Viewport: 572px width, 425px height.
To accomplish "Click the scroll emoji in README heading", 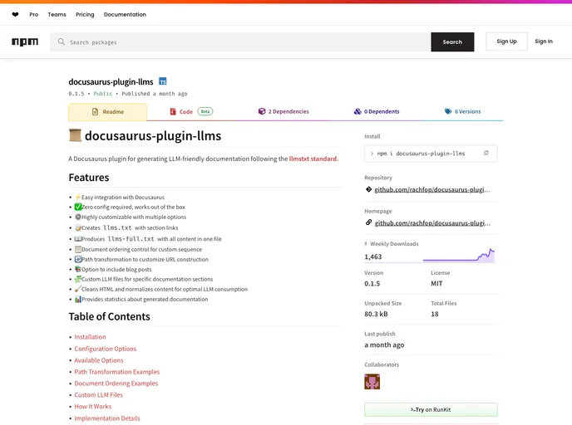I will click(75, 135).
